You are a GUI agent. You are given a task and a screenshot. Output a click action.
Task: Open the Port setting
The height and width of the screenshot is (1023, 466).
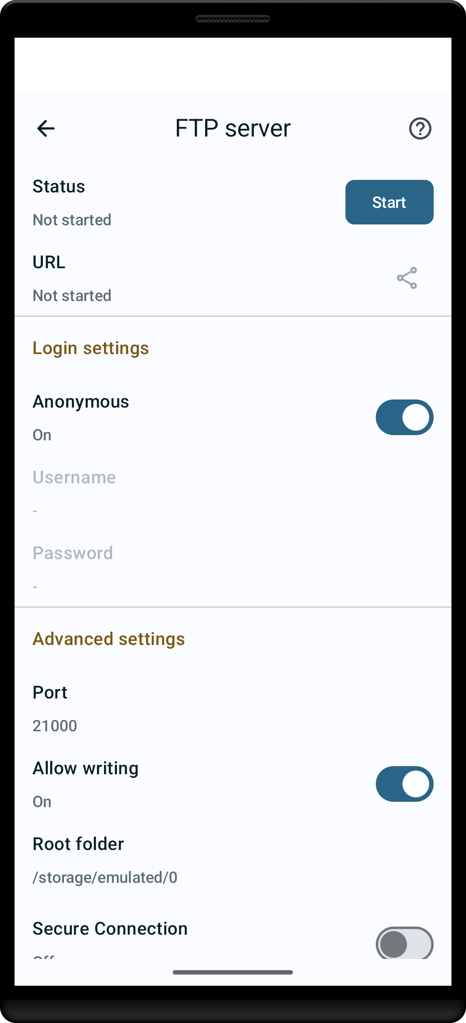pos(233,709)
